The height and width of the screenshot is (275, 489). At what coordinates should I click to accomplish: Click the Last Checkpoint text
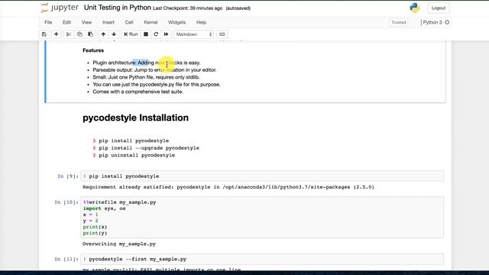click(x=187, y=8)
